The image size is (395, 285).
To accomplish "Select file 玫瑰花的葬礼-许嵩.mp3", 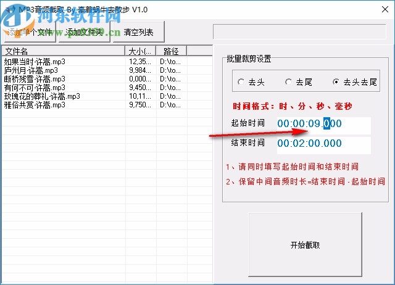I will (42, 96).
